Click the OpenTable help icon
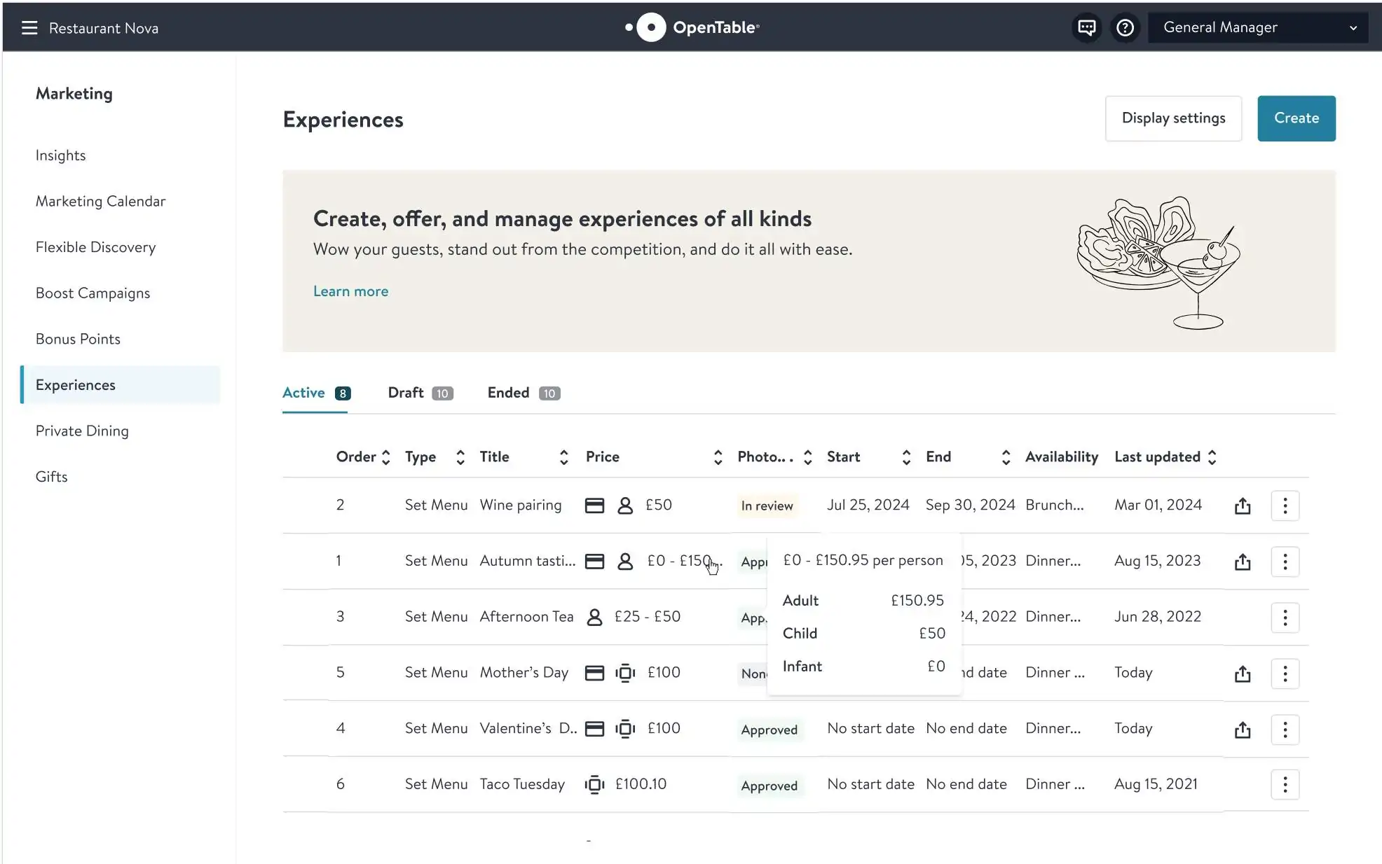1382x864 pixels. pyautogui.click(x=1124, y=27)
